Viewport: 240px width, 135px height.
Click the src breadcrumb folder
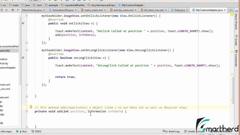pyautogui.click(x=3, y=5)
